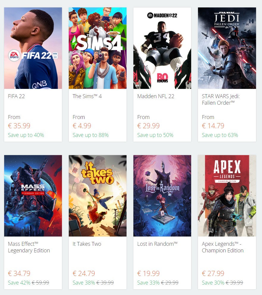Open Apex Legends Champion Edition cover
Screen dimensions: 262x295
227,196
